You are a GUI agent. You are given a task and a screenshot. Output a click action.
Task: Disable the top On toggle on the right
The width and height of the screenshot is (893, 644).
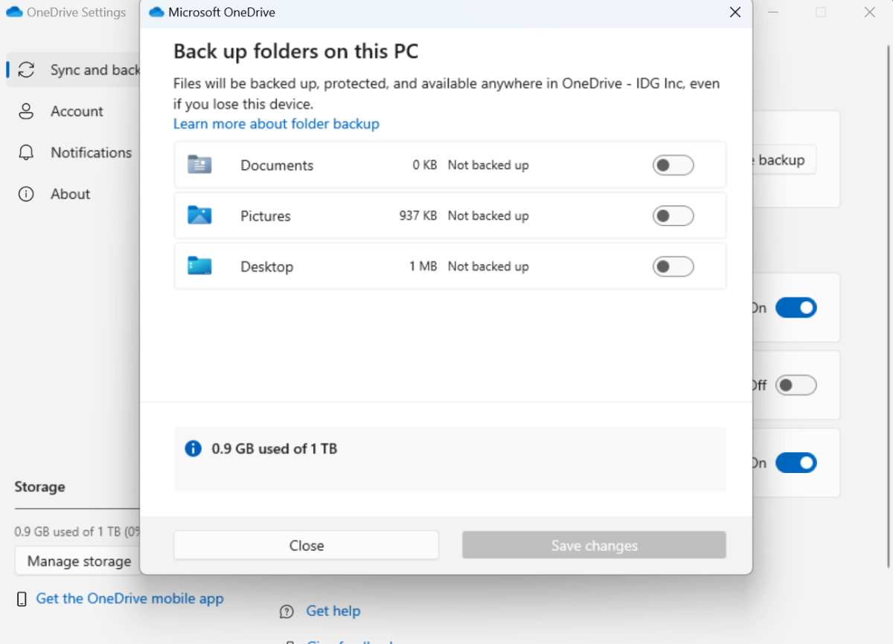796,307
